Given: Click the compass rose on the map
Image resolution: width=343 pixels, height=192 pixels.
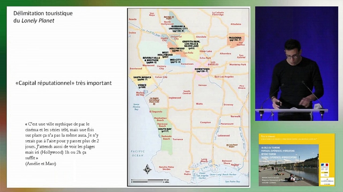Looking at the screenshot, I should [147, 170].
